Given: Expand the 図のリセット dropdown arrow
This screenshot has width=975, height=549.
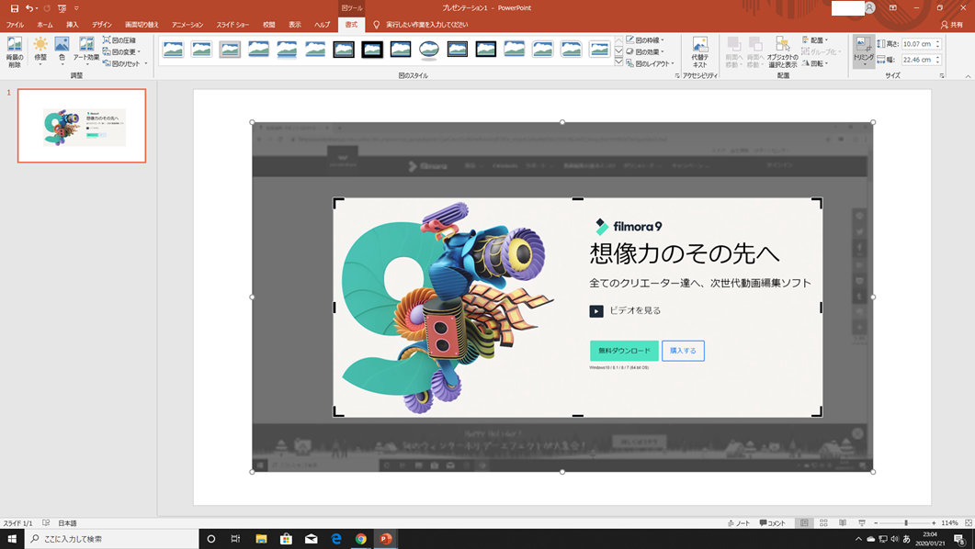Looking at the screenshot, I should click(146, 63).
